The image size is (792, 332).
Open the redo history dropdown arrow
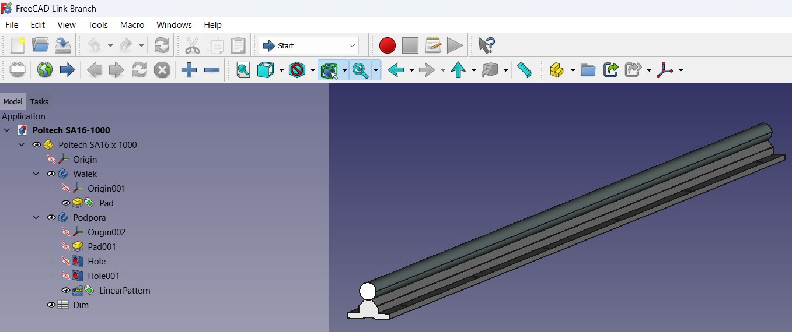pos(141,45)
